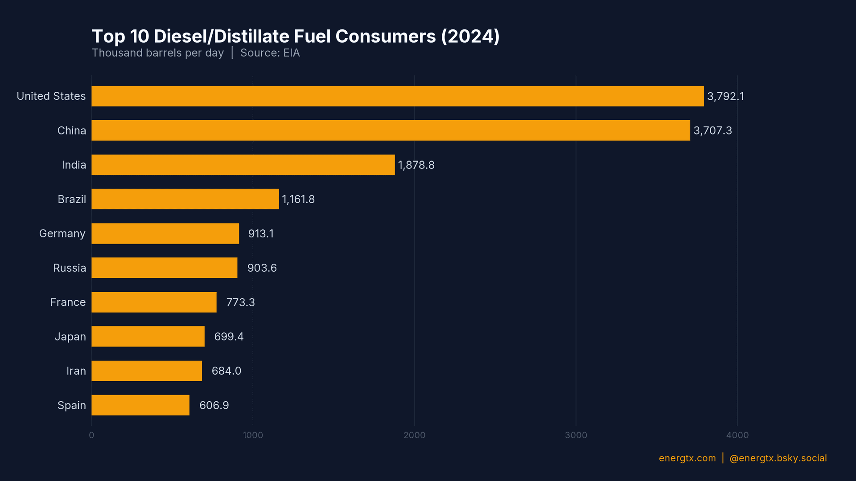Image resolution: width=856 pixels, height=481 pixels.
Task: Click the 3,792.1 value label
Action: 725,96
